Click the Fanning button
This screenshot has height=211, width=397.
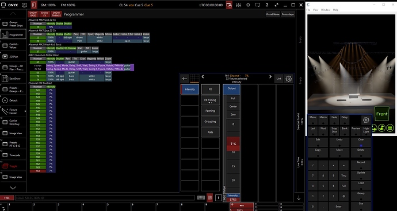point(210,111)
